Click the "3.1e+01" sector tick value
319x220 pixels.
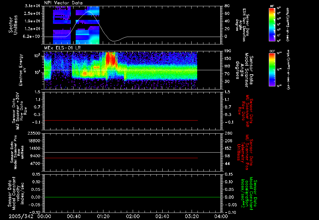(32, 6)
